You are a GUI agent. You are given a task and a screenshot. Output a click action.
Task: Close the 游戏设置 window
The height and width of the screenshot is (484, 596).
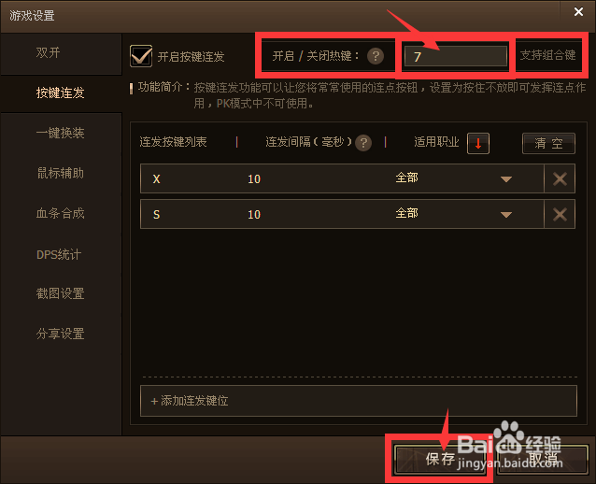click(x=578, y=12)
